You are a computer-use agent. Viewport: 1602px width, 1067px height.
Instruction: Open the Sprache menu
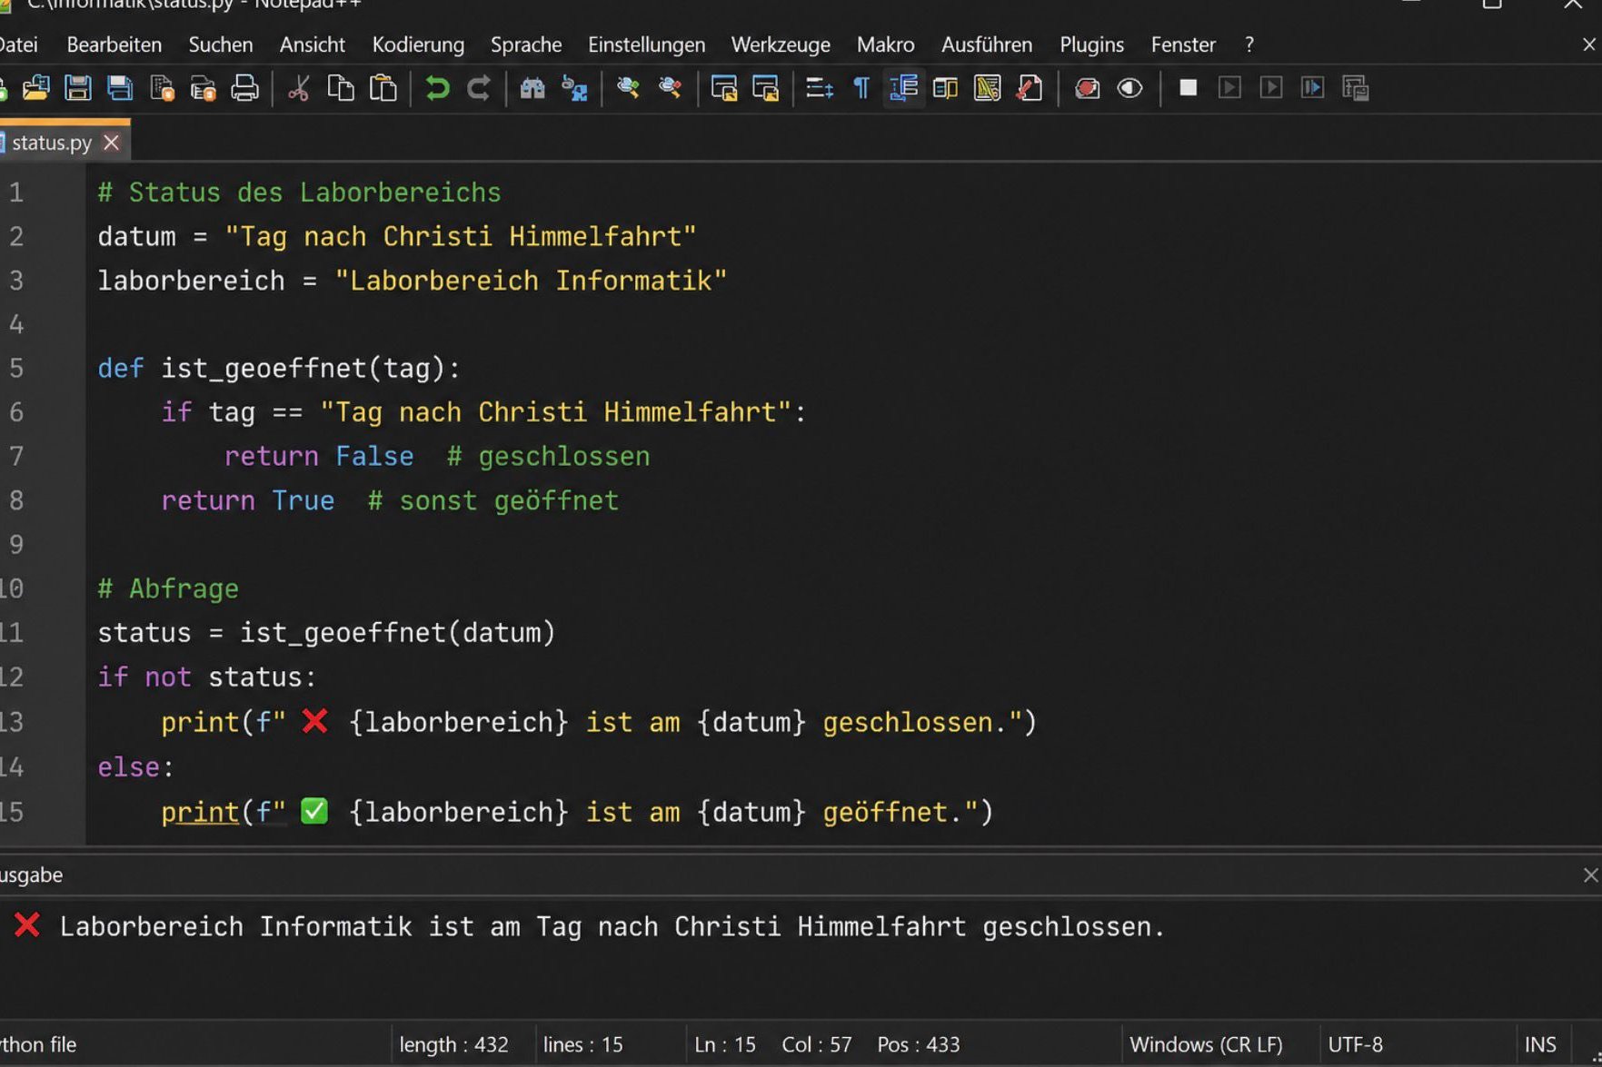(526, 44)
